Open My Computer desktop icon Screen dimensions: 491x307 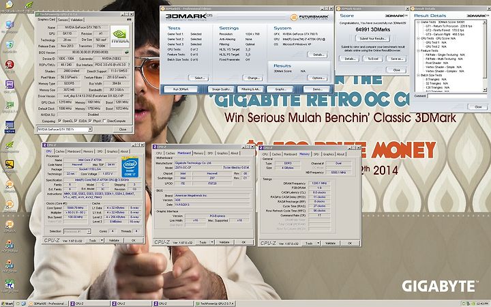coord(10,25)
